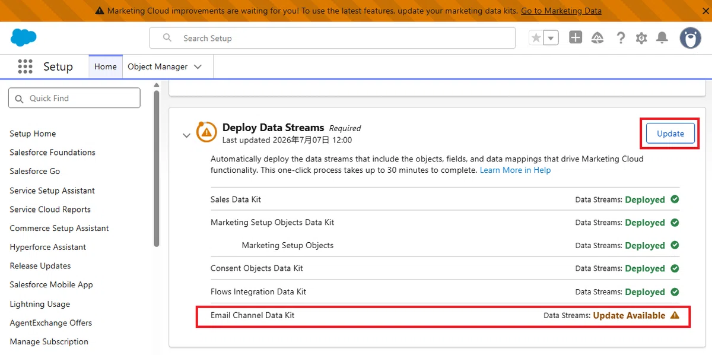Open the Learn More in Help link
The width and height of the screenshot is (712, 355).
pos(515,170)
